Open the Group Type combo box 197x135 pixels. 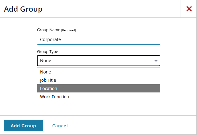coord(98,61)
